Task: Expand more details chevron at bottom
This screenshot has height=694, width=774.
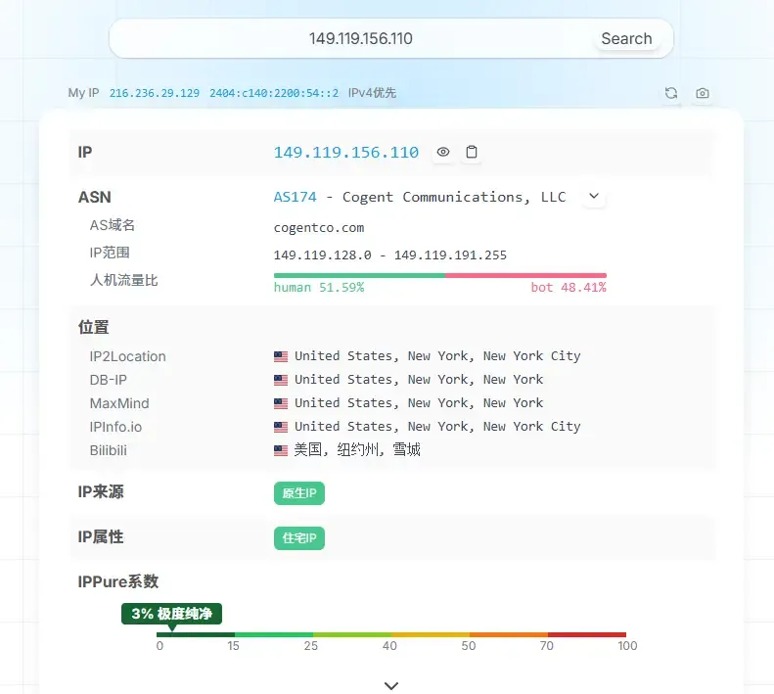Action: point(391,685)
